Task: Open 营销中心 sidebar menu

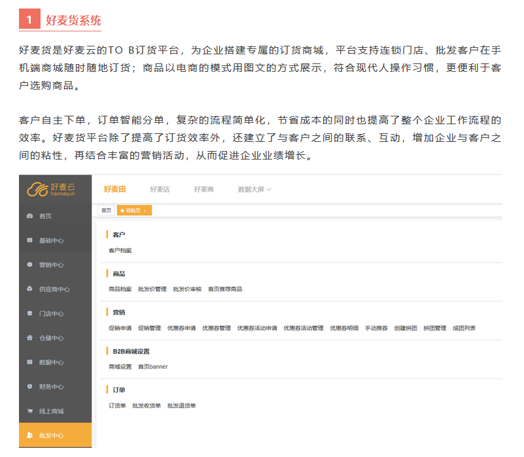Action: coord(55,265)
